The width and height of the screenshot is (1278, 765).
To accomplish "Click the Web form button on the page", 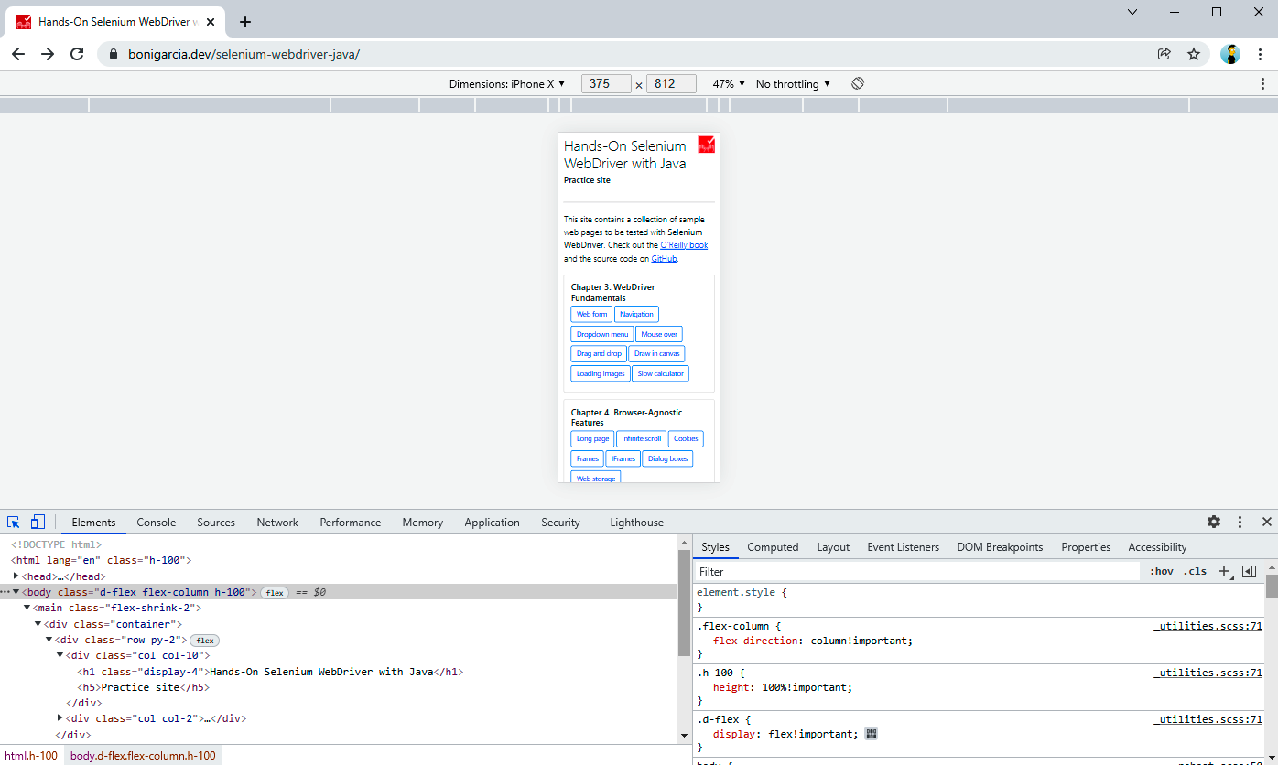I will 591,314.
